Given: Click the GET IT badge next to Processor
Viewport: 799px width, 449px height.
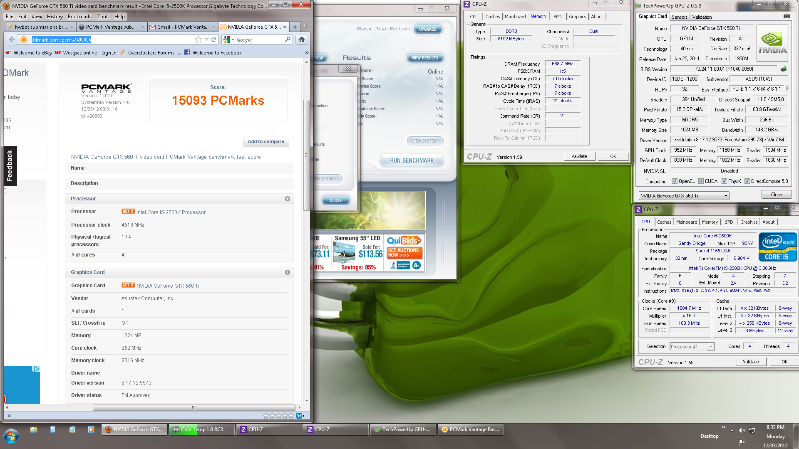Looking at the screenshot, I should [x=128, y=212].
